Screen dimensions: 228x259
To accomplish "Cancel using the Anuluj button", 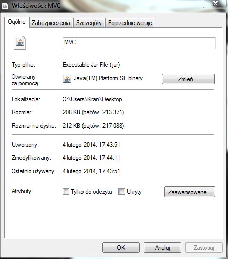I will (x=162, y=247).
